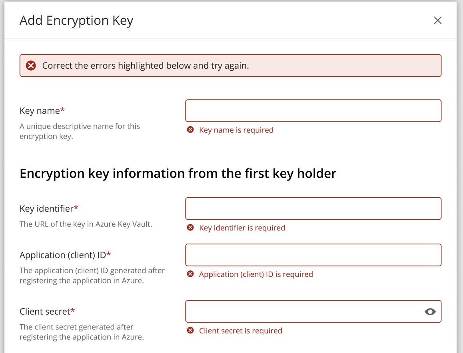Click the "Correct the errors highlighted below" banner text
This screenshot has width=463, height=353.
coord(146,66)
